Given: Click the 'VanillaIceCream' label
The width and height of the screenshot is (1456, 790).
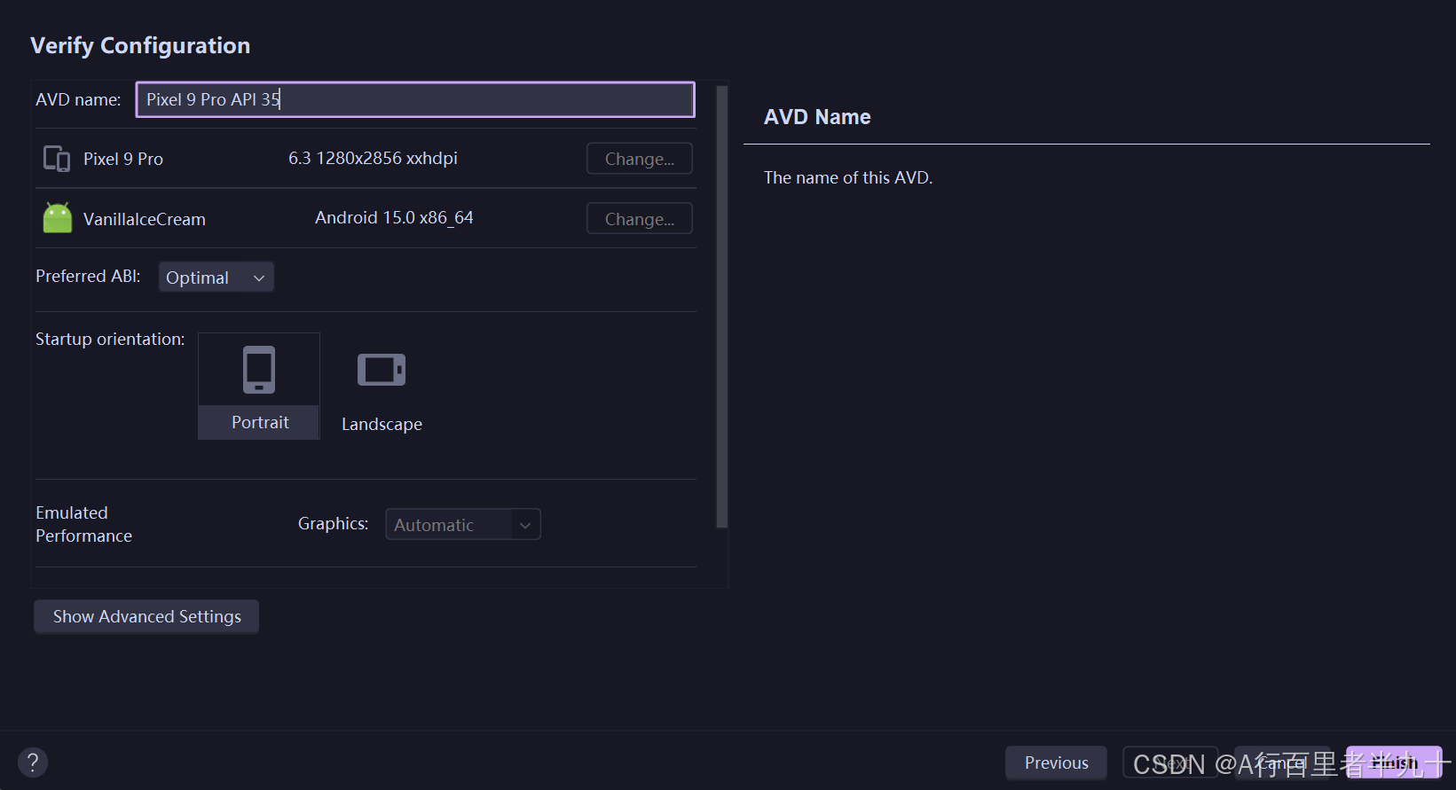Looking at the screenshot, I should 145,219.
